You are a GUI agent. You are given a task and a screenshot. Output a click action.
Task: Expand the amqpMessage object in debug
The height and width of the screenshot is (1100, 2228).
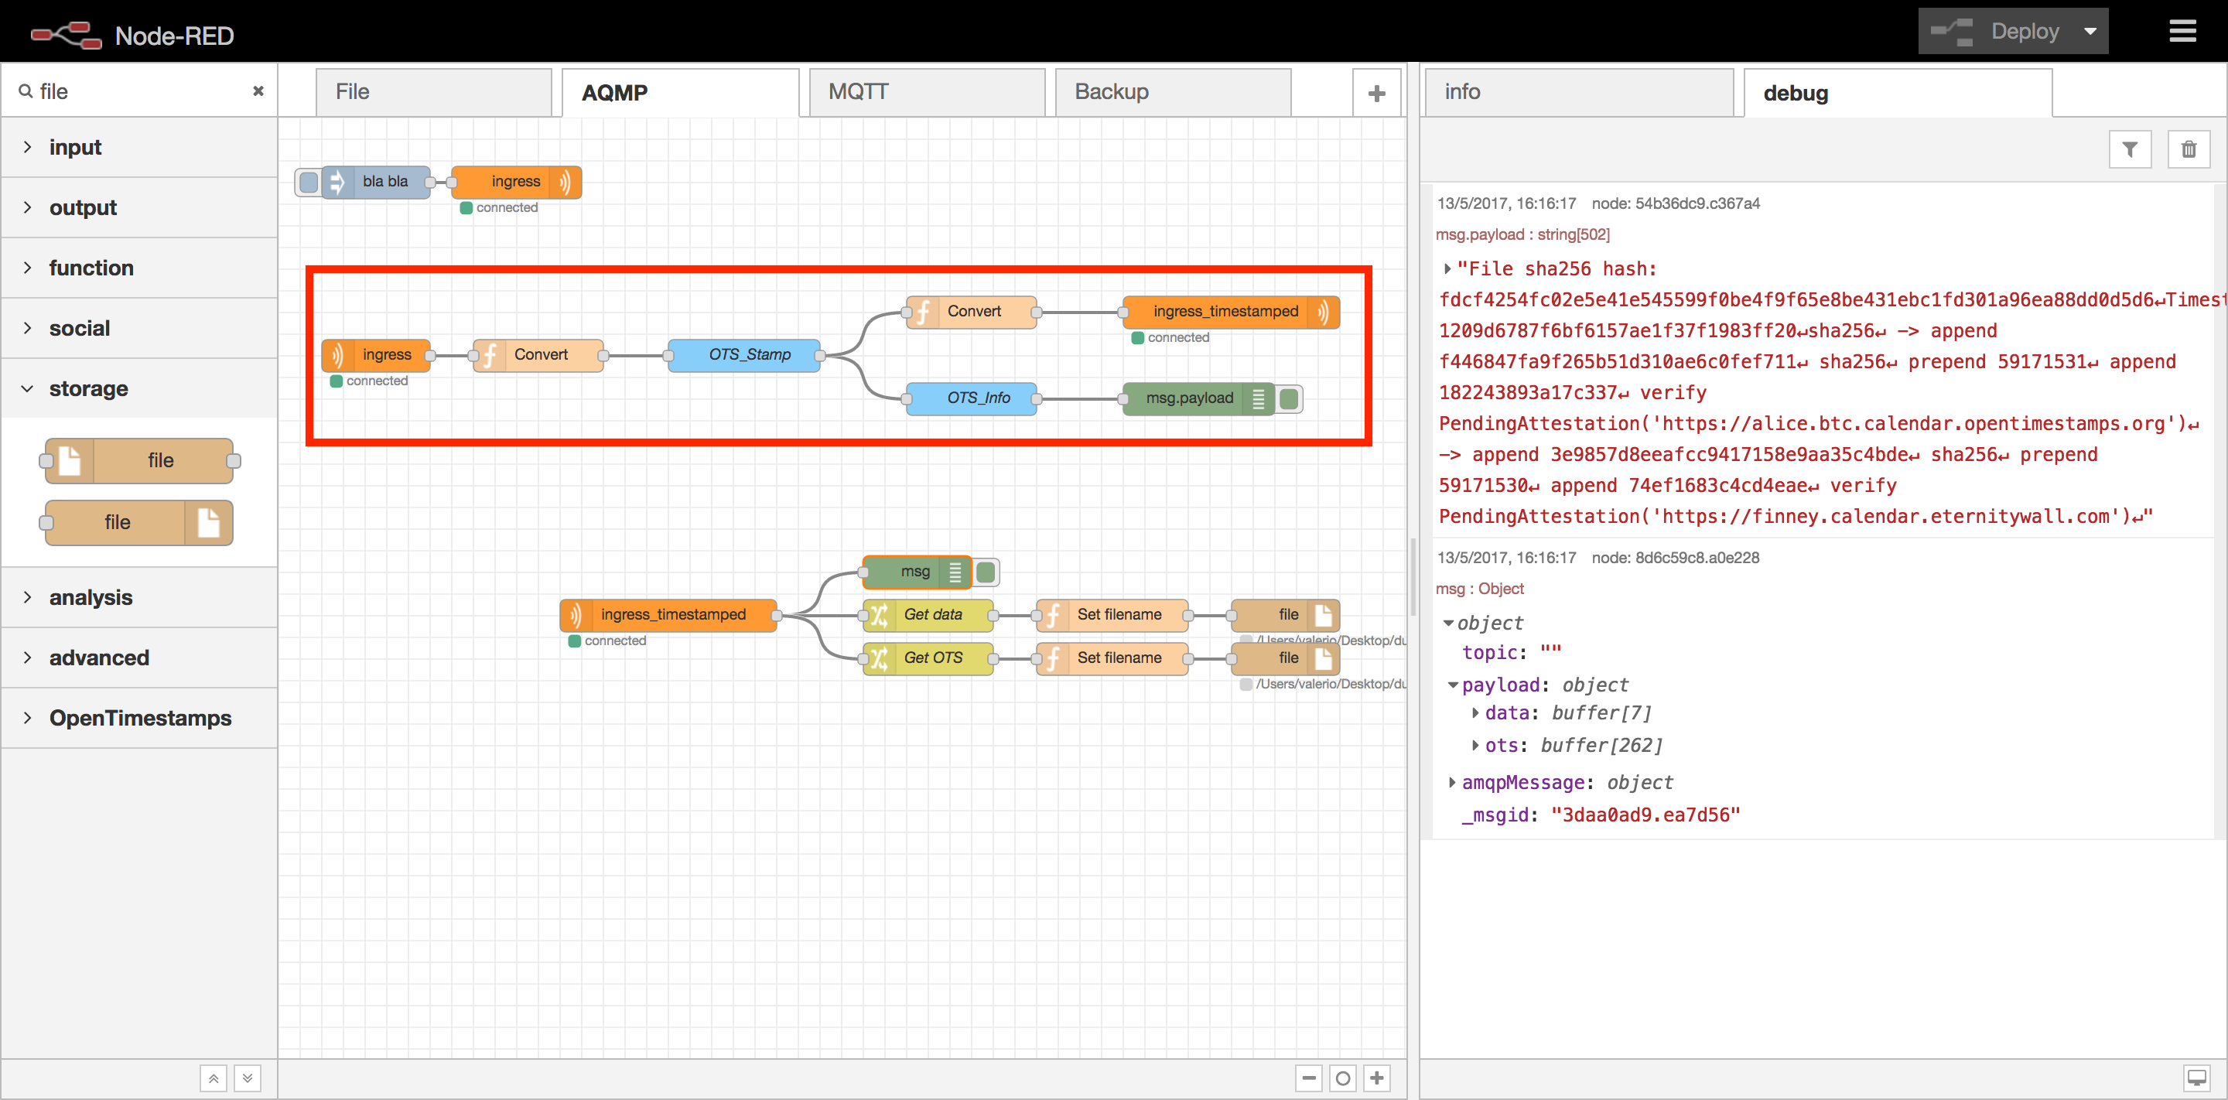click(x=1452, y=782)
